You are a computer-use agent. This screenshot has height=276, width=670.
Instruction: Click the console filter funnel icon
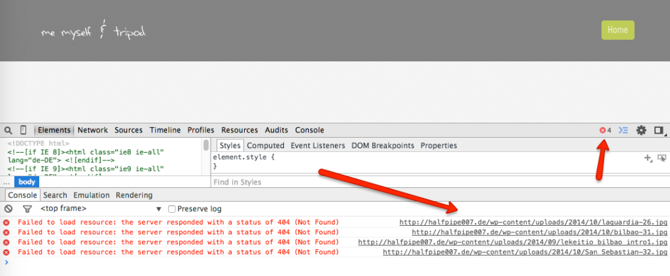tap(27, 209)
